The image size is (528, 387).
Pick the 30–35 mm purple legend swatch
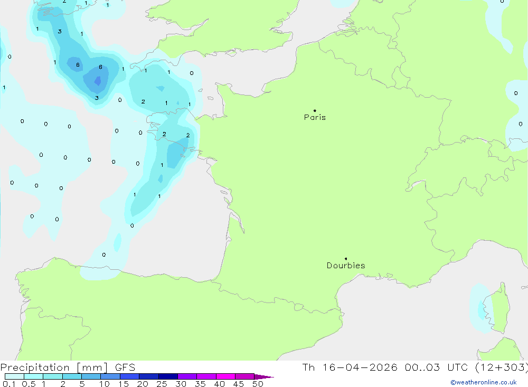coord(187,376)
